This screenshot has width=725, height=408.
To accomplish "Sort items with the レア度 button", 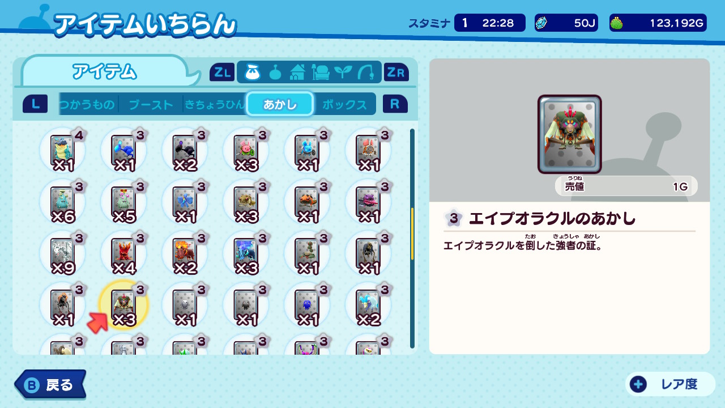I will tap(671, 384).
